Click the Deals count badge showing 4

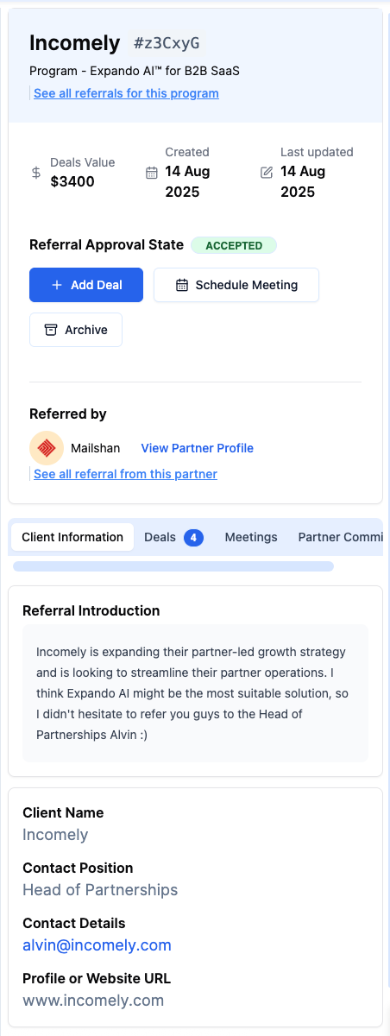tap(193, 537)
